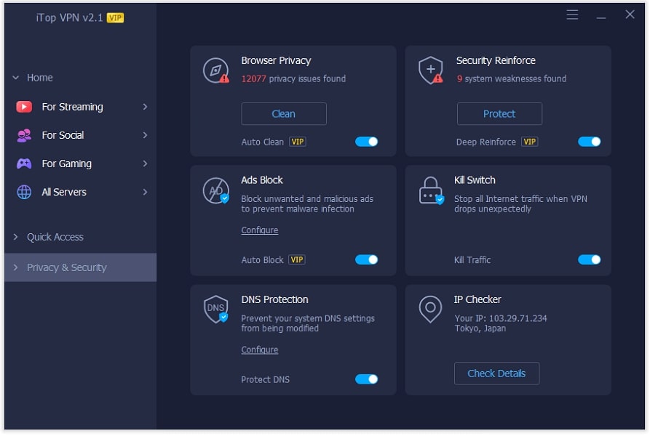Click the Protect button
The height and width of the screenshot is (436, 650).
(x=499, y=114)
